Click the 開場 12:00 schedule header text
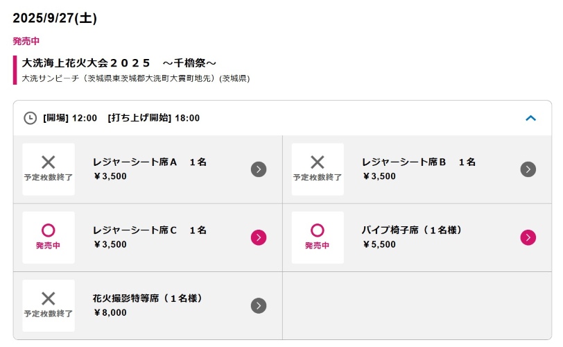Image resolution: width=563 pixels, height=347 pixels. (x=70, y=118)
